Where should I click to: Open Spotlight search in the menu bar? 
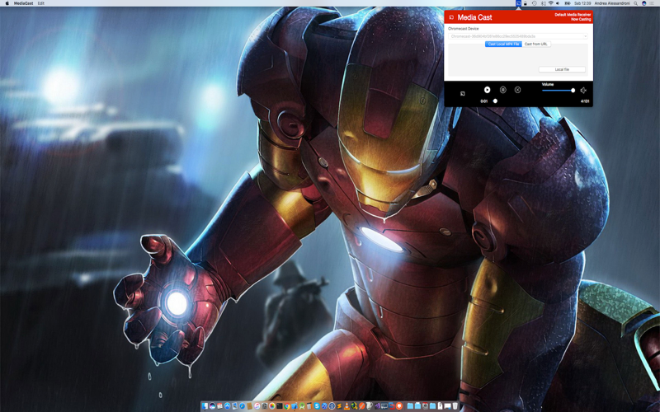tap(635, 3)
